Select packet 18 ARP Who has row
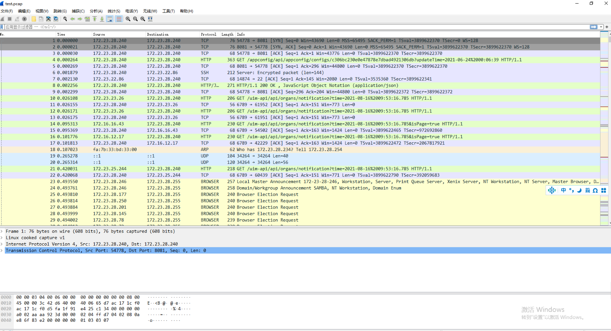Image resolution: width=611 pixels, height=331 pixels. tap(300, 149)
